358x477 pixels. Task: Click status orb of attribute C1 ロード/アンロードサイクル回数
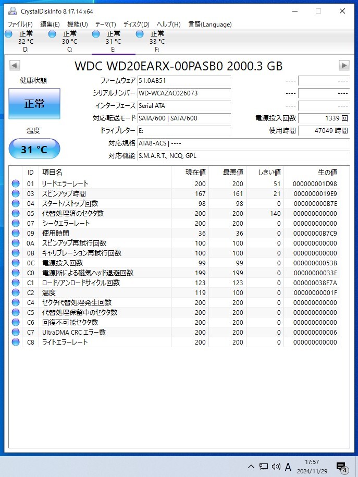tap(16, 283)
